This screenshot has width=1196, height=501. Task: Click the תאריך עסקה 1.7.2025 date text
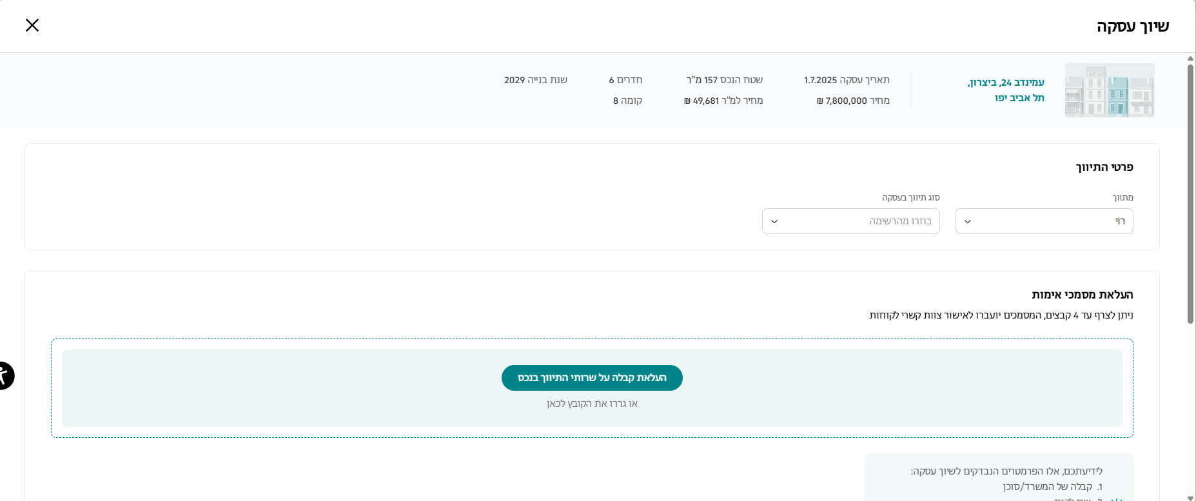coord(847,80)
